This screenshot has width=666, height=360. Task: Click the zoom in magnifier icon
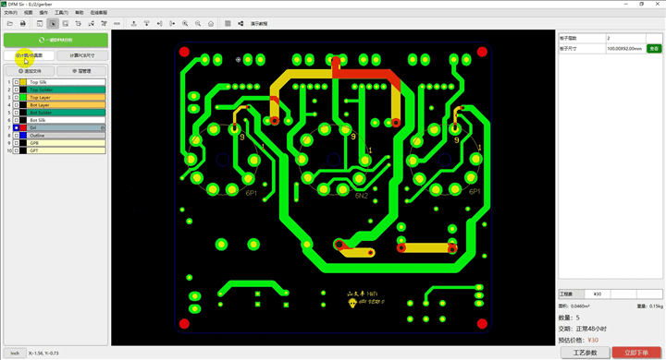click(x=185, y=24)
